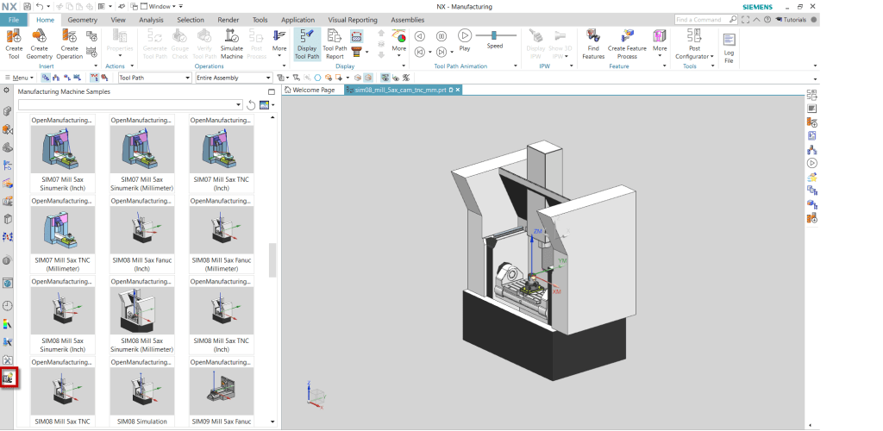Toggle Display Tool Path
This screenshot has height=431, width=883.
click(x=307, y=41)
